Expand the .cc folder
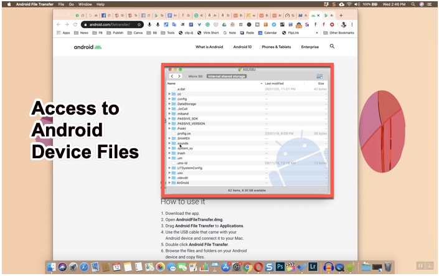 pyautogui.click(x=169, y=94)
